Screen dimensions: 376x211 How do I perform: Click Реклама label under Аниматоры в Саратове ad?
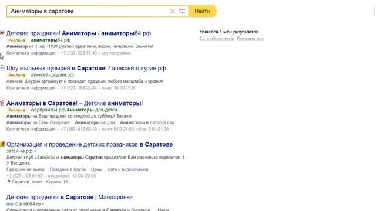[x=16, y=110]
